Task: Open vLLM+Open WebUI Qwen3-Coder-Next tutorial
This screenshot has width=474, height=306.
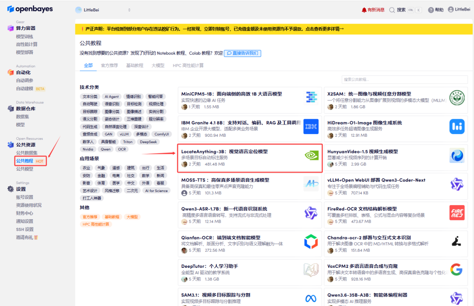Action: click(376, 180)
